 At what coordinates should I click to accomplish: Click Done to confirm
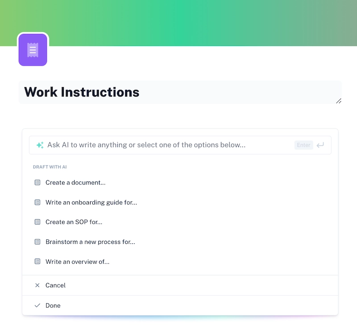point(53,305)
